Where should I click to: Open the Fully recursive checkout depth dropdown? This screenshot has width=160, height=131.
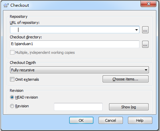(x=79, y=70)
